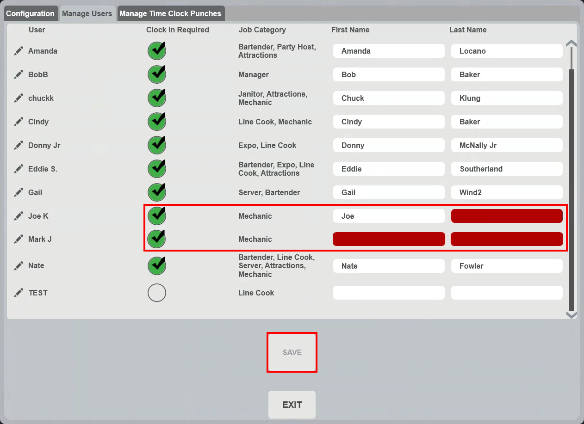Click the scroll up arrow of user list

(x=572, y=43)
